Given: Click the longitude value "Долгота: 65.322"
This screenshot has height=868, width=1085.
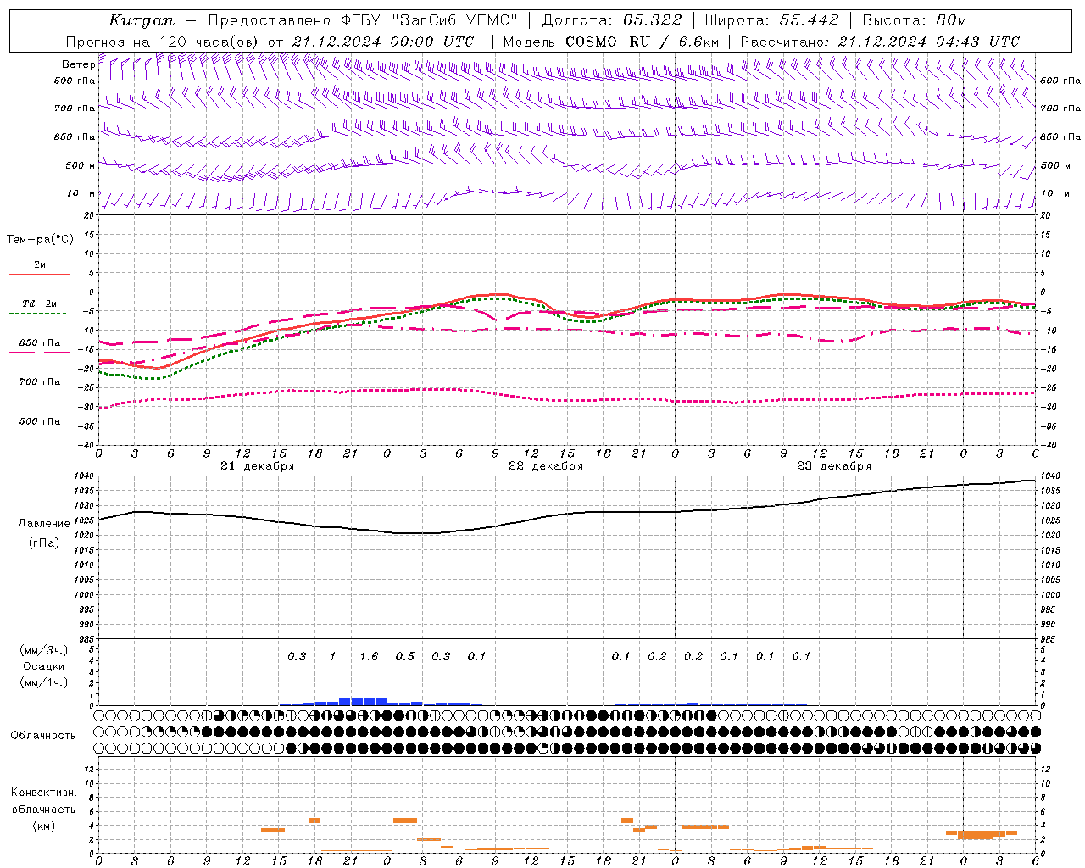Looking at the screenshot, I should coord(610,20).
